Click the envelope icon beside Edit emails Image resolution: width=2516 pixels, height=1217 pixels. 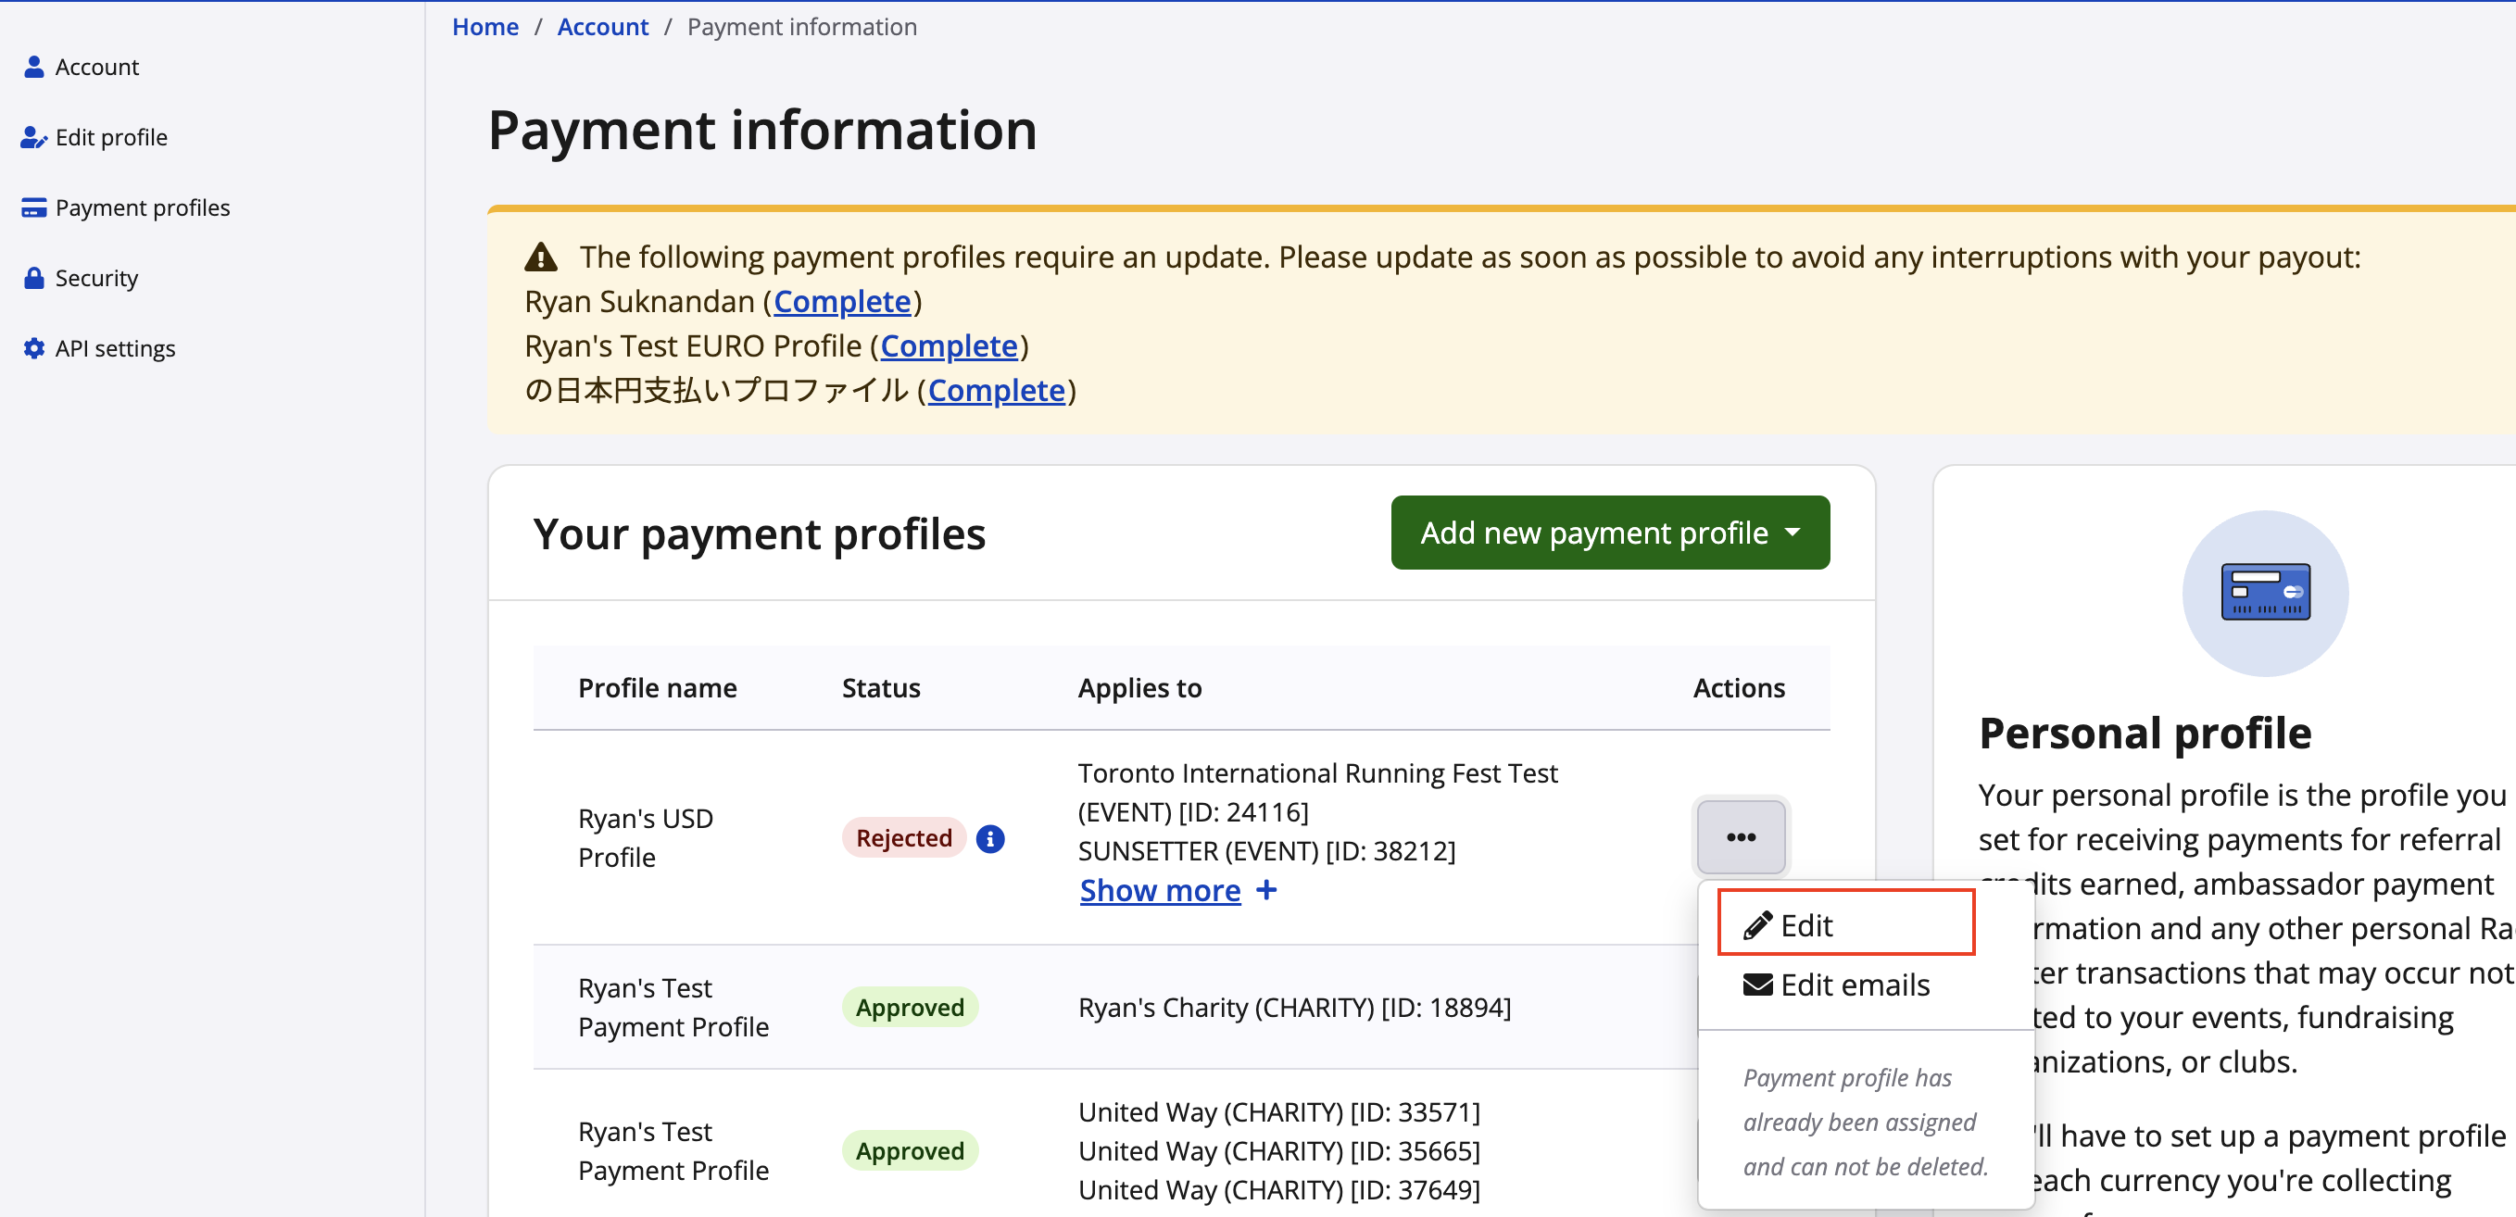coord(1758,985)
